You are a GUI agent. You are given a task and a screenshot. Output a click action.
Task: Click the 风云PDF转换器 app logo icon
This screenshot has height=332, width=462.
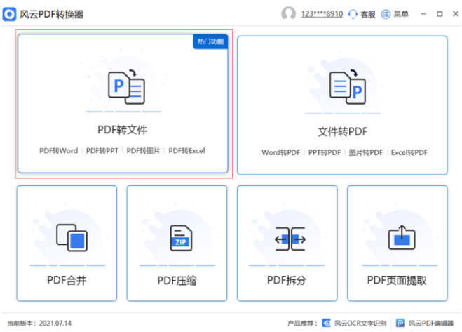9,14
